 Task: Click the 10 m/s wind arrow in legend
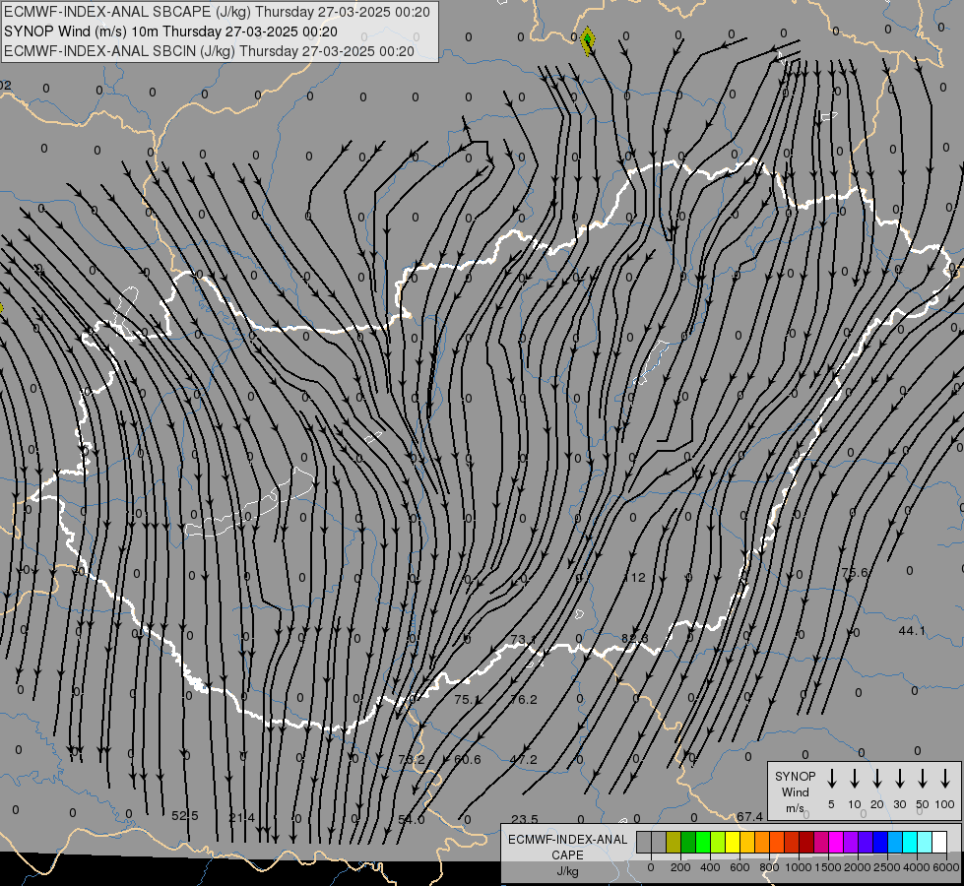(855, 779)
